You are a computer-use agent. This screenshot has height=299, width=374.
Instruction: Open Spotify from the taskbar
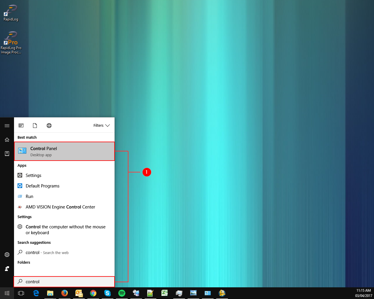tap(122, 293)
